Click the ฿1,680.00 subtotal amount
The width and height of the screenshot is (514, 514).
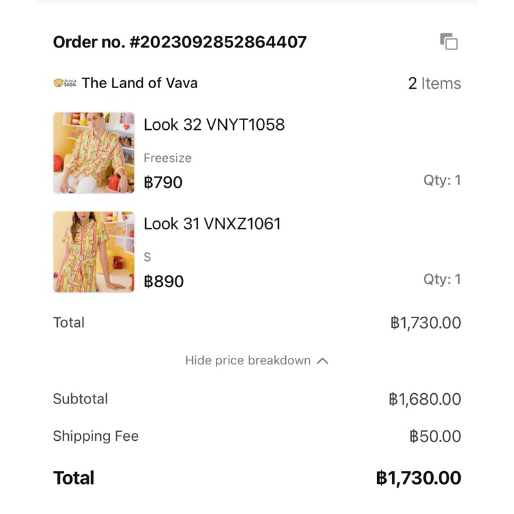click(425, 399)
